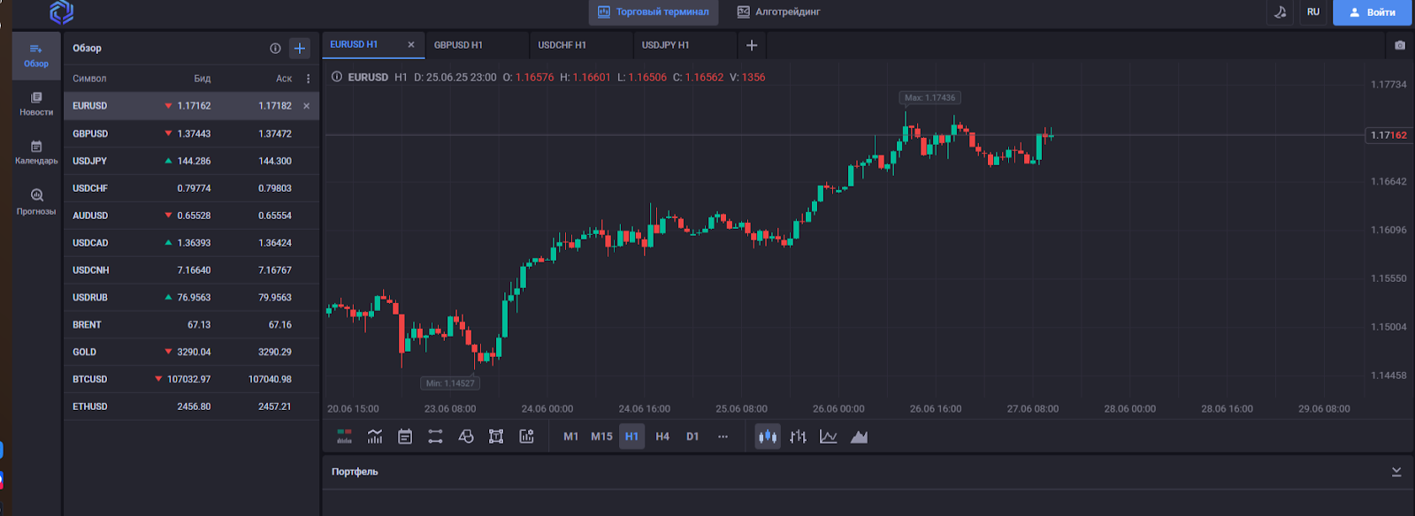Select the USDCAD row in the watchlist
Image resolution: width=1415 pixels, height=516 pixels.
tap(191, 243)
